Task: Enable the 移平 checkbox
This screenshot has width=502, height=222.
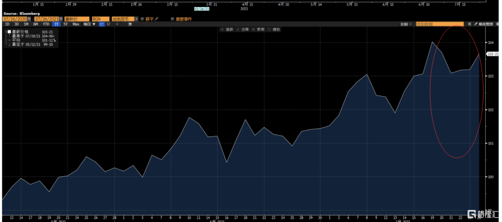Action: point(142,19)
